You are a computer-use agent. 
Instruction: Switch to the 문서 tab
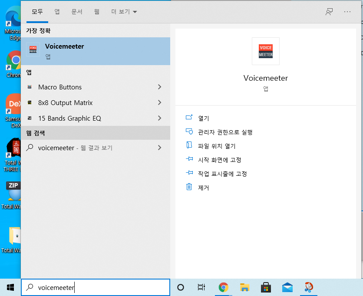[x=77, y=12]
